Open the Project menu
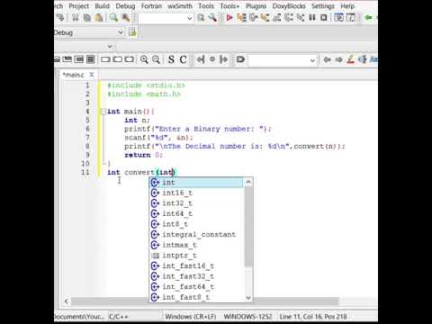 79,6
